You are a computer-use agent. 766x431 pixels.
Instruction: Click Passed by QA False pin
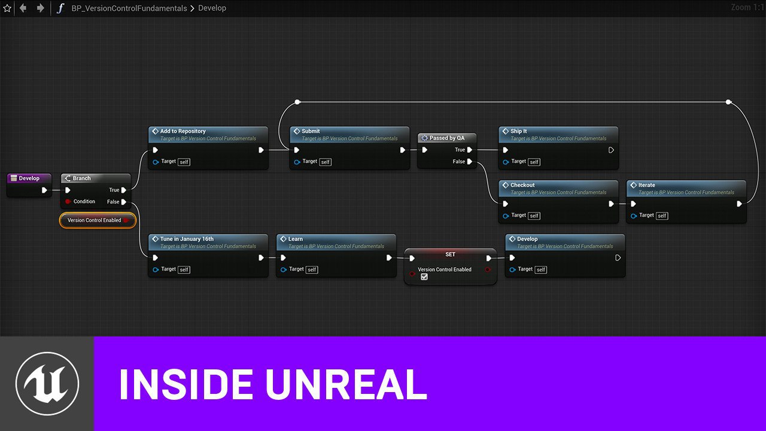click(470, 162)
